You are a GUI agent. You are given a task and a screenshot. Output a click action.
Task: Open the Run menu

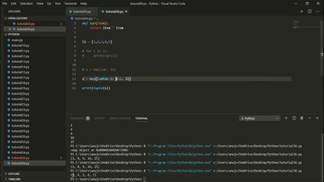click(x=58, y=4)
